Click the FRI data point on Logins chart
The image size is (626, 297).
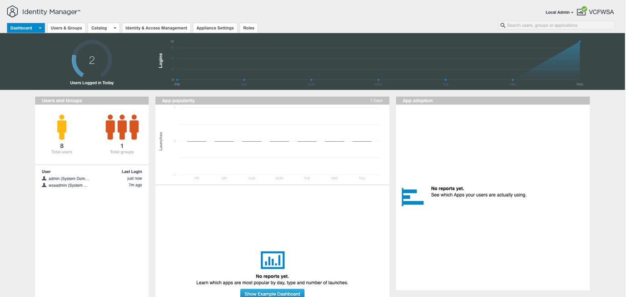point(177,80)
